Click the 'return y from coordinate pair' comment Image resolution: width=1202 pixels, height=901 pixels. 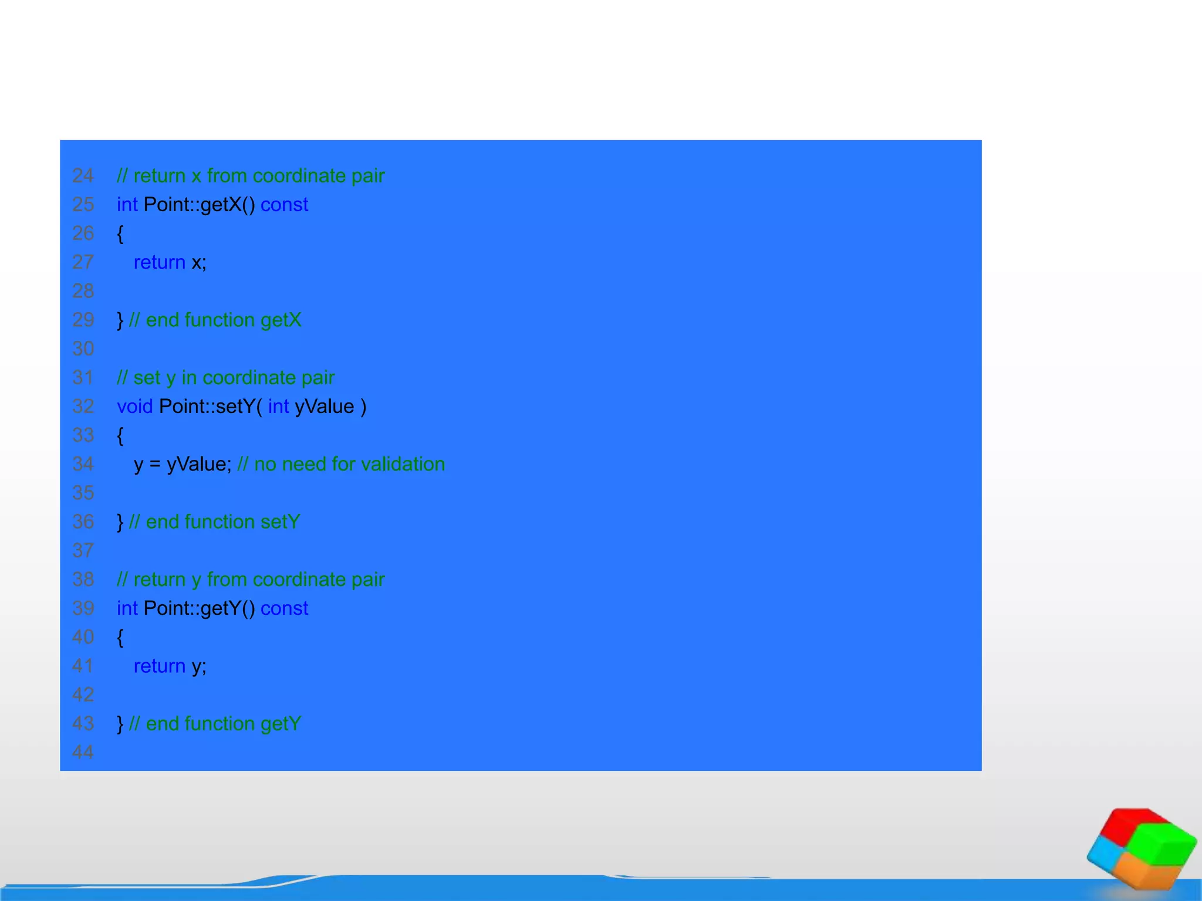coord(251,580)
